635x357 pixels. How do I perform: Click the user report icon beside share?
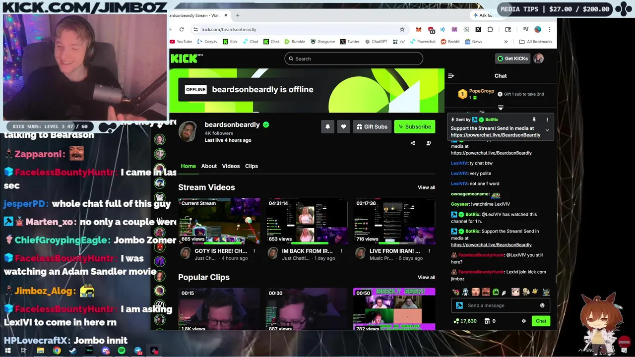pos(429,143)
